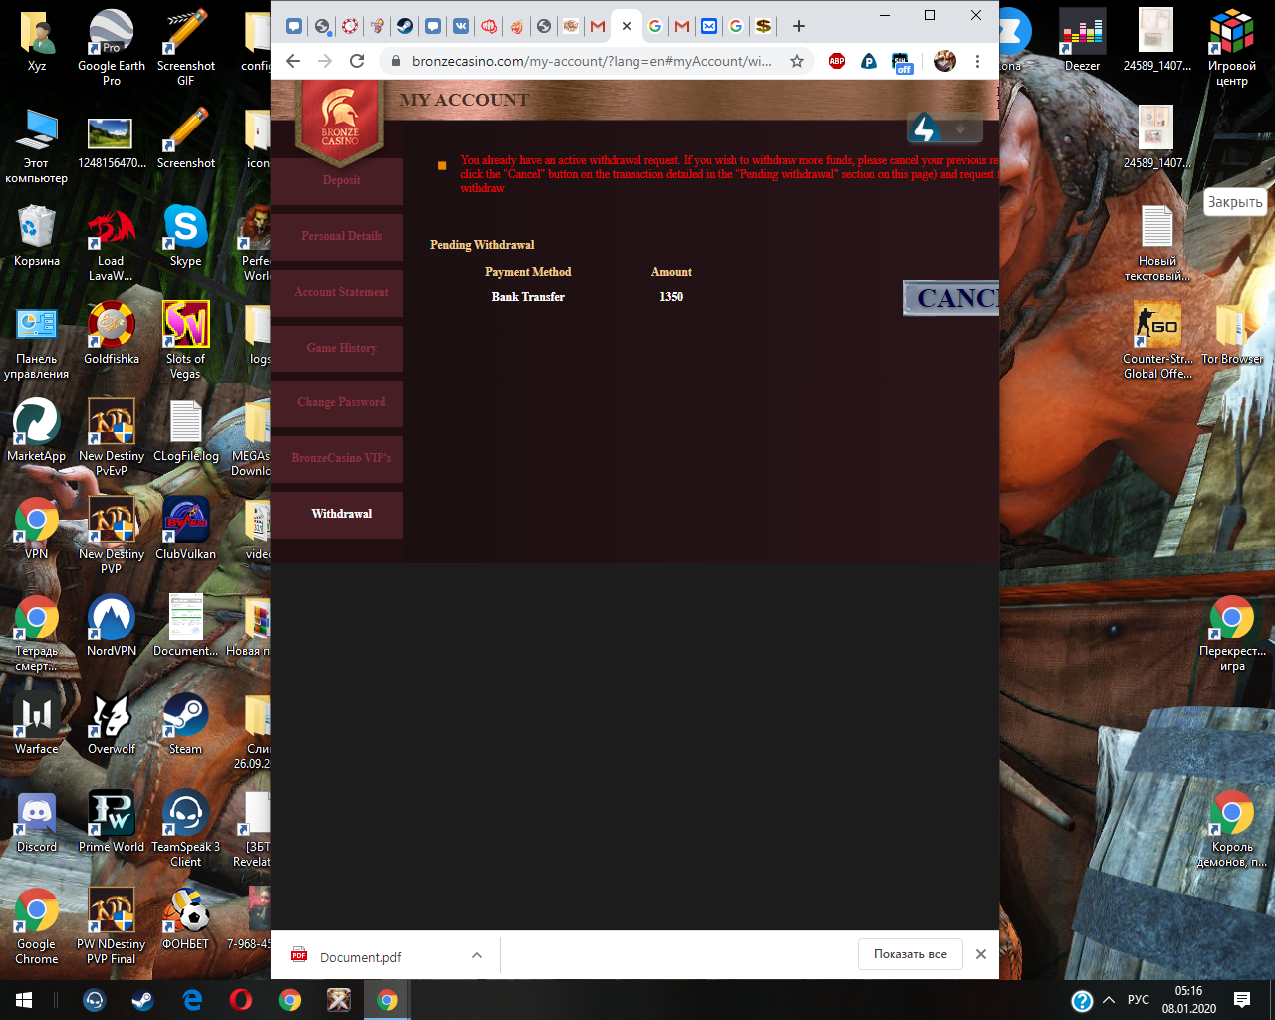The width and height of the screenshot is (1275, 1020).
Task: Open the extension showing off badge
Action: (x=903, y=63)
